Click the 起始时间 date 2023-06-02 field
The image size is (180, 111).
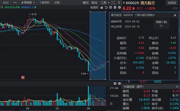132,21
